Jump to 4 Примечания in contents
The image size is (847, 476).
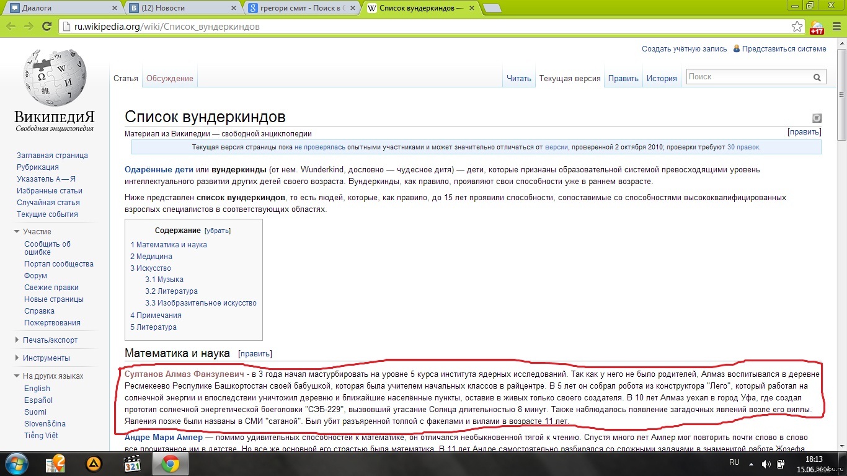pyautogui.click(x=156, y=315)
